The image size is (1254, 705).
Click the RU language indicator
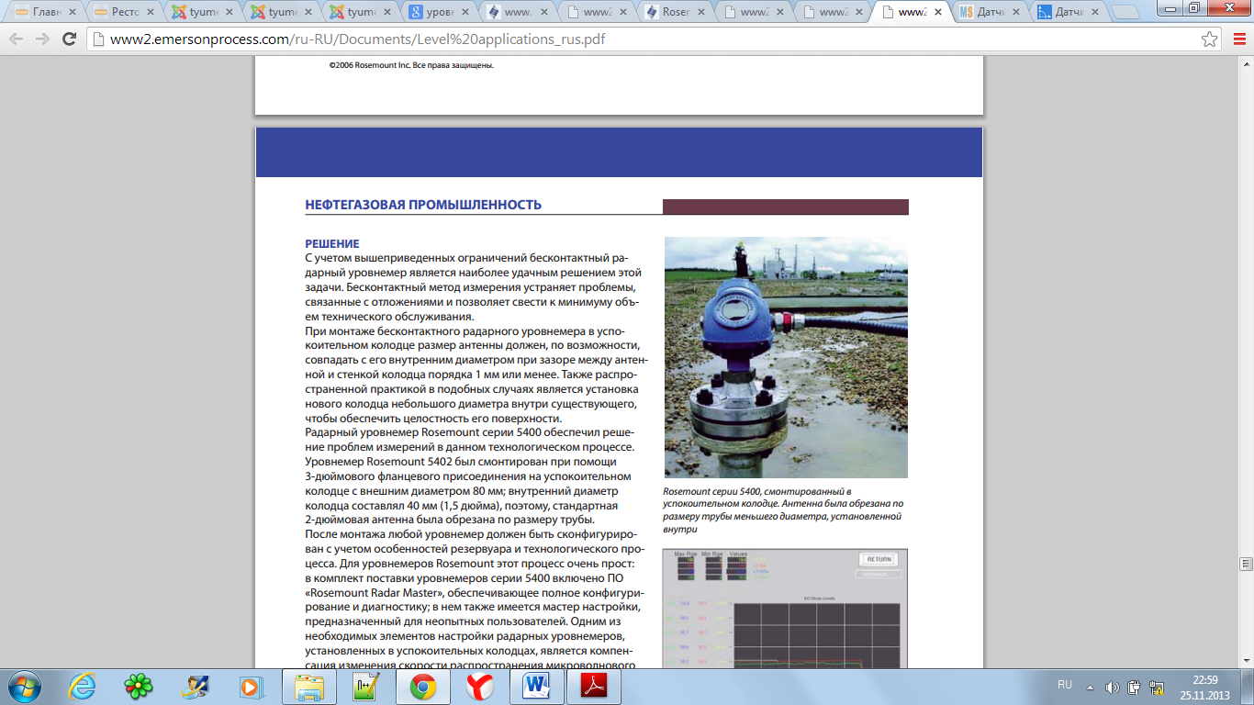pyautogui.click(x=1065, y=685)
